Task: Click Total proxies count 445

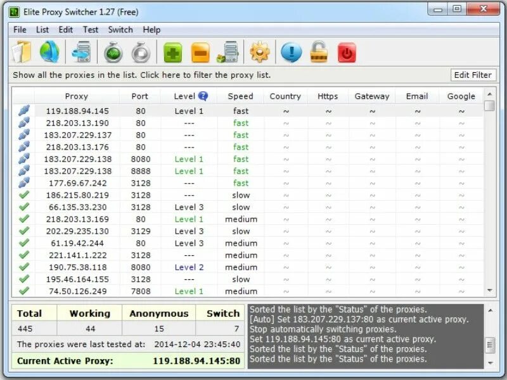Action: click(x=25, y=329)
